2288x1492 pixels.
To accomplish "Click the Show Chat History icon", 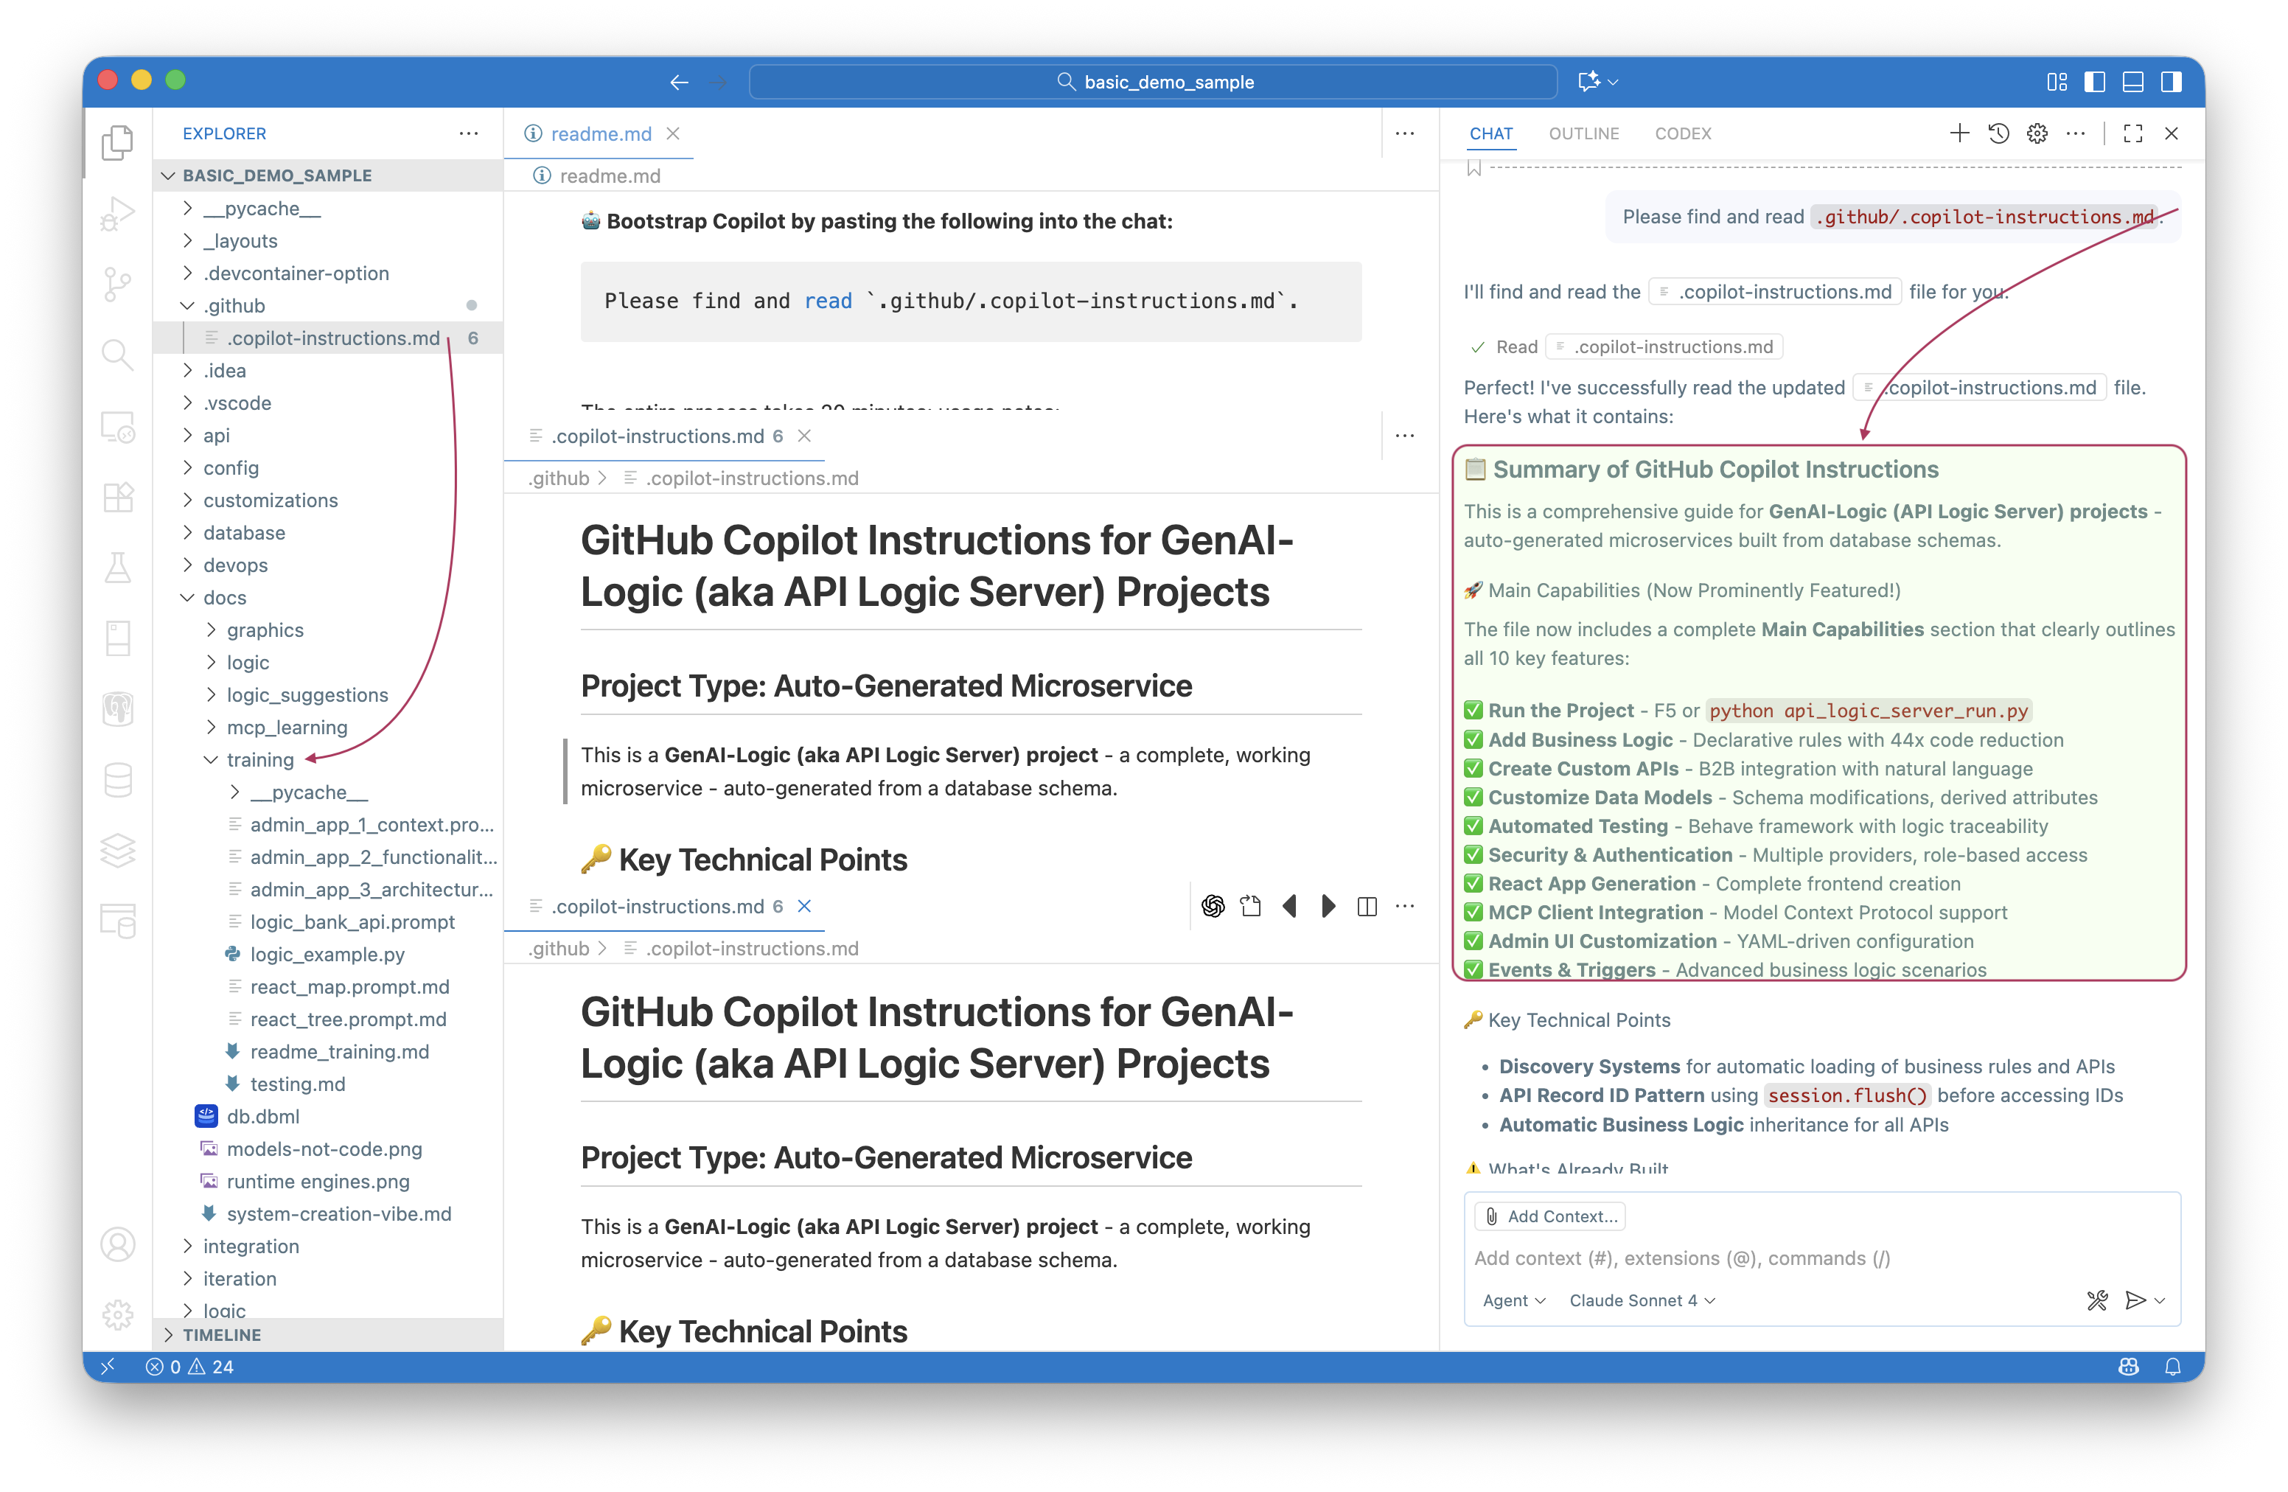I will 1998,133.
